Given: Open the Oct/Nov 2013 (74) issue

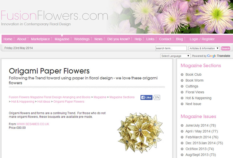Looking at the screenshot, I should 200,149.
